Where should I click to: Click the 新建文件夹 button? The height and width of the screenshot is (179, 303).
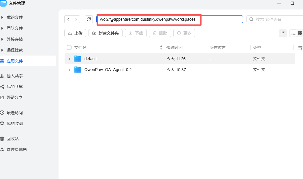click(106, 33)
